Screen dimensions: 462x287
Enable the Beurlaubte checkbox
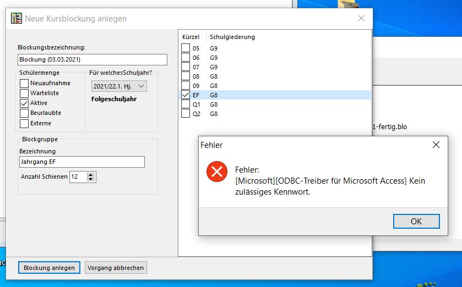(24, 113)
